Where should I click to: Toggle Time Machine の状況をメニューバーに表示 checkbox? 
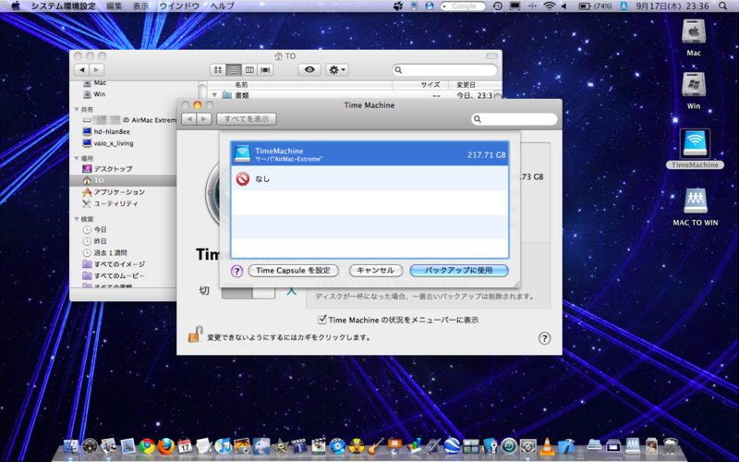coord(322,320)
